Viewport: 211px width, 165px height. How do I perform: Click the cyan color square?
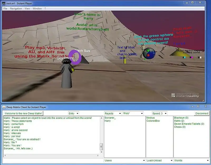(184, 57)
